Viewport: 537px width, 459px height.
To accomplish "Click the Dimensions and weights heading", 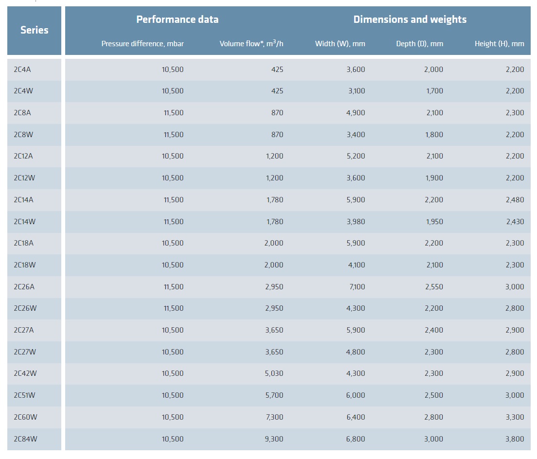I will point(410,19).
